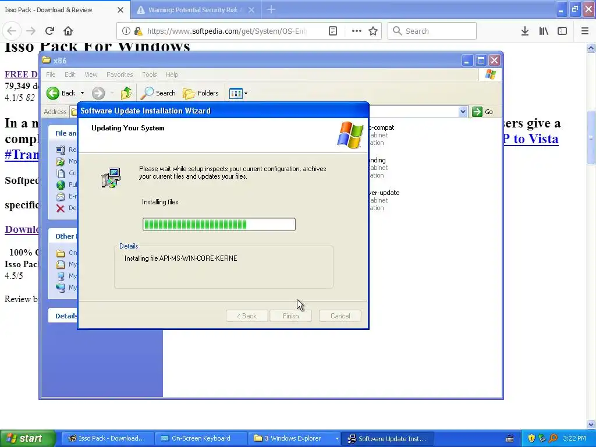The image size is (596, 447).
Task: Open Tools menu in x86 window
Action: 150,74
